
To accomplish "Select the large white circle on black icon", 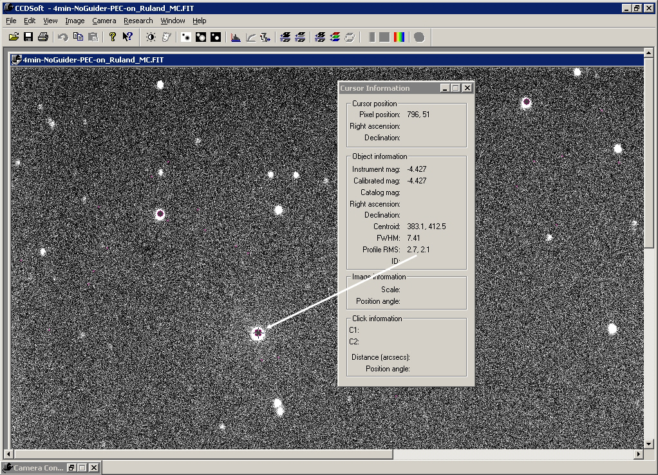I will coord(201,37).
